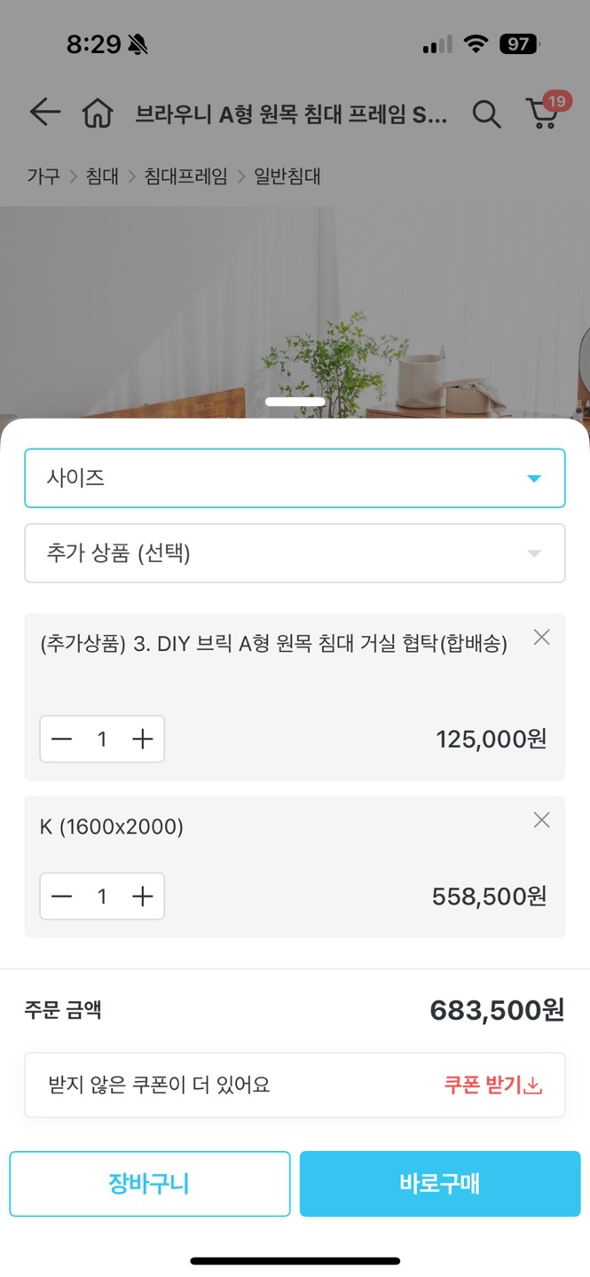Image resolution: width=590 pixels, height=1277 pixels.
Task: Decrease quantity of the K size bed
Action: (x=61, y=896)
